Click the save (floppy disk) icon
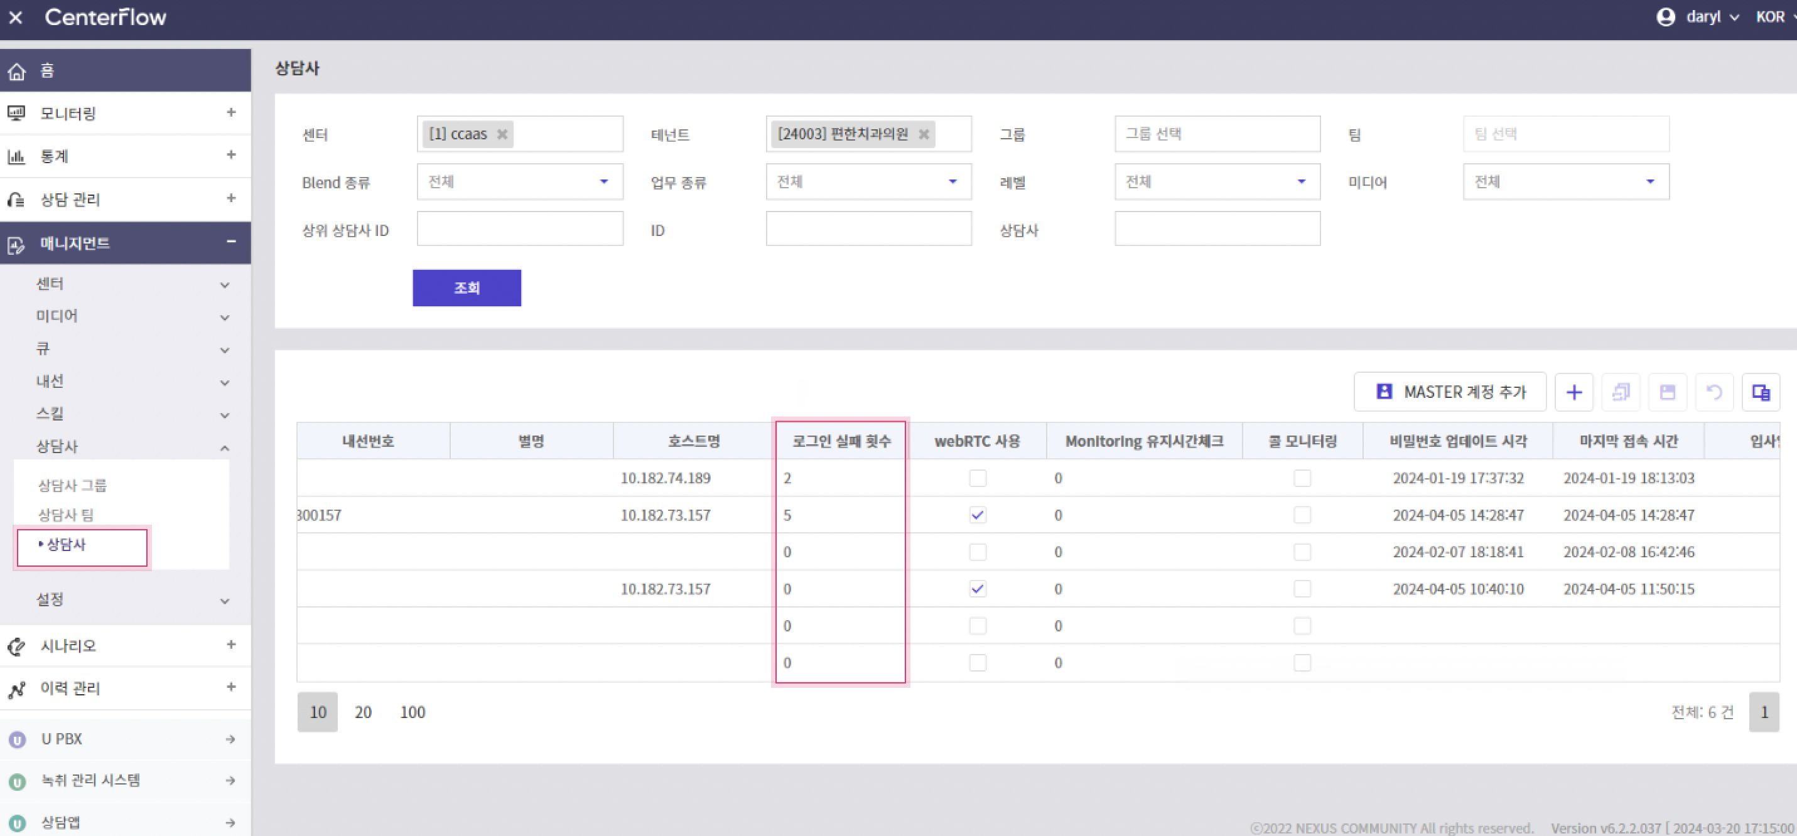Image resolution: width=1797 pixels, height=836 pixels. [1667, 392]
